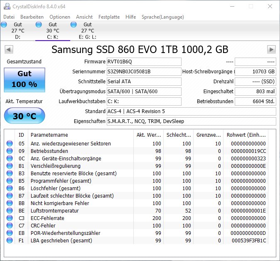Image resolution: width=280 pixels, height=261 pixels.
Task: Click raw value 0000000019CC
Action: click(248, 151)
